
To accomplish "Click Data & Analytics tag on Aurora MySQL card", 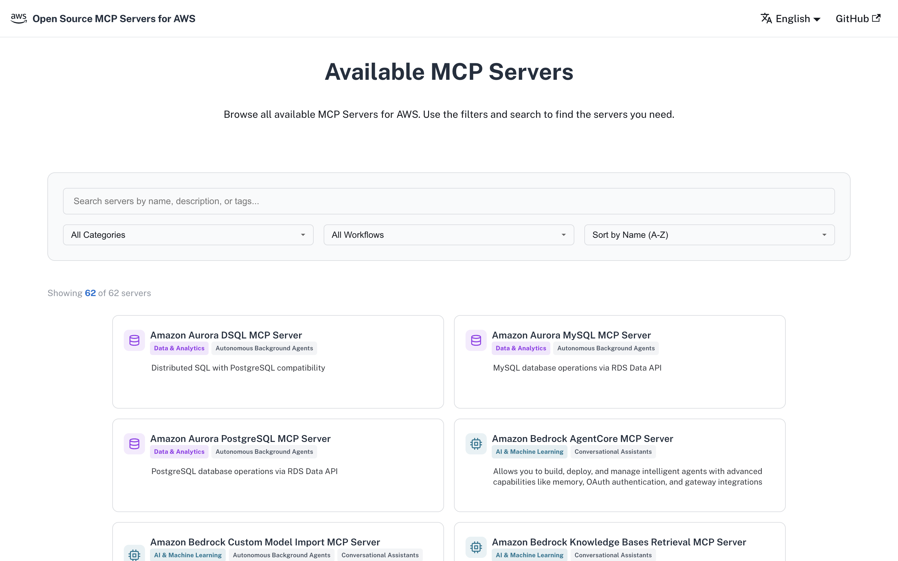I will 521,348.
